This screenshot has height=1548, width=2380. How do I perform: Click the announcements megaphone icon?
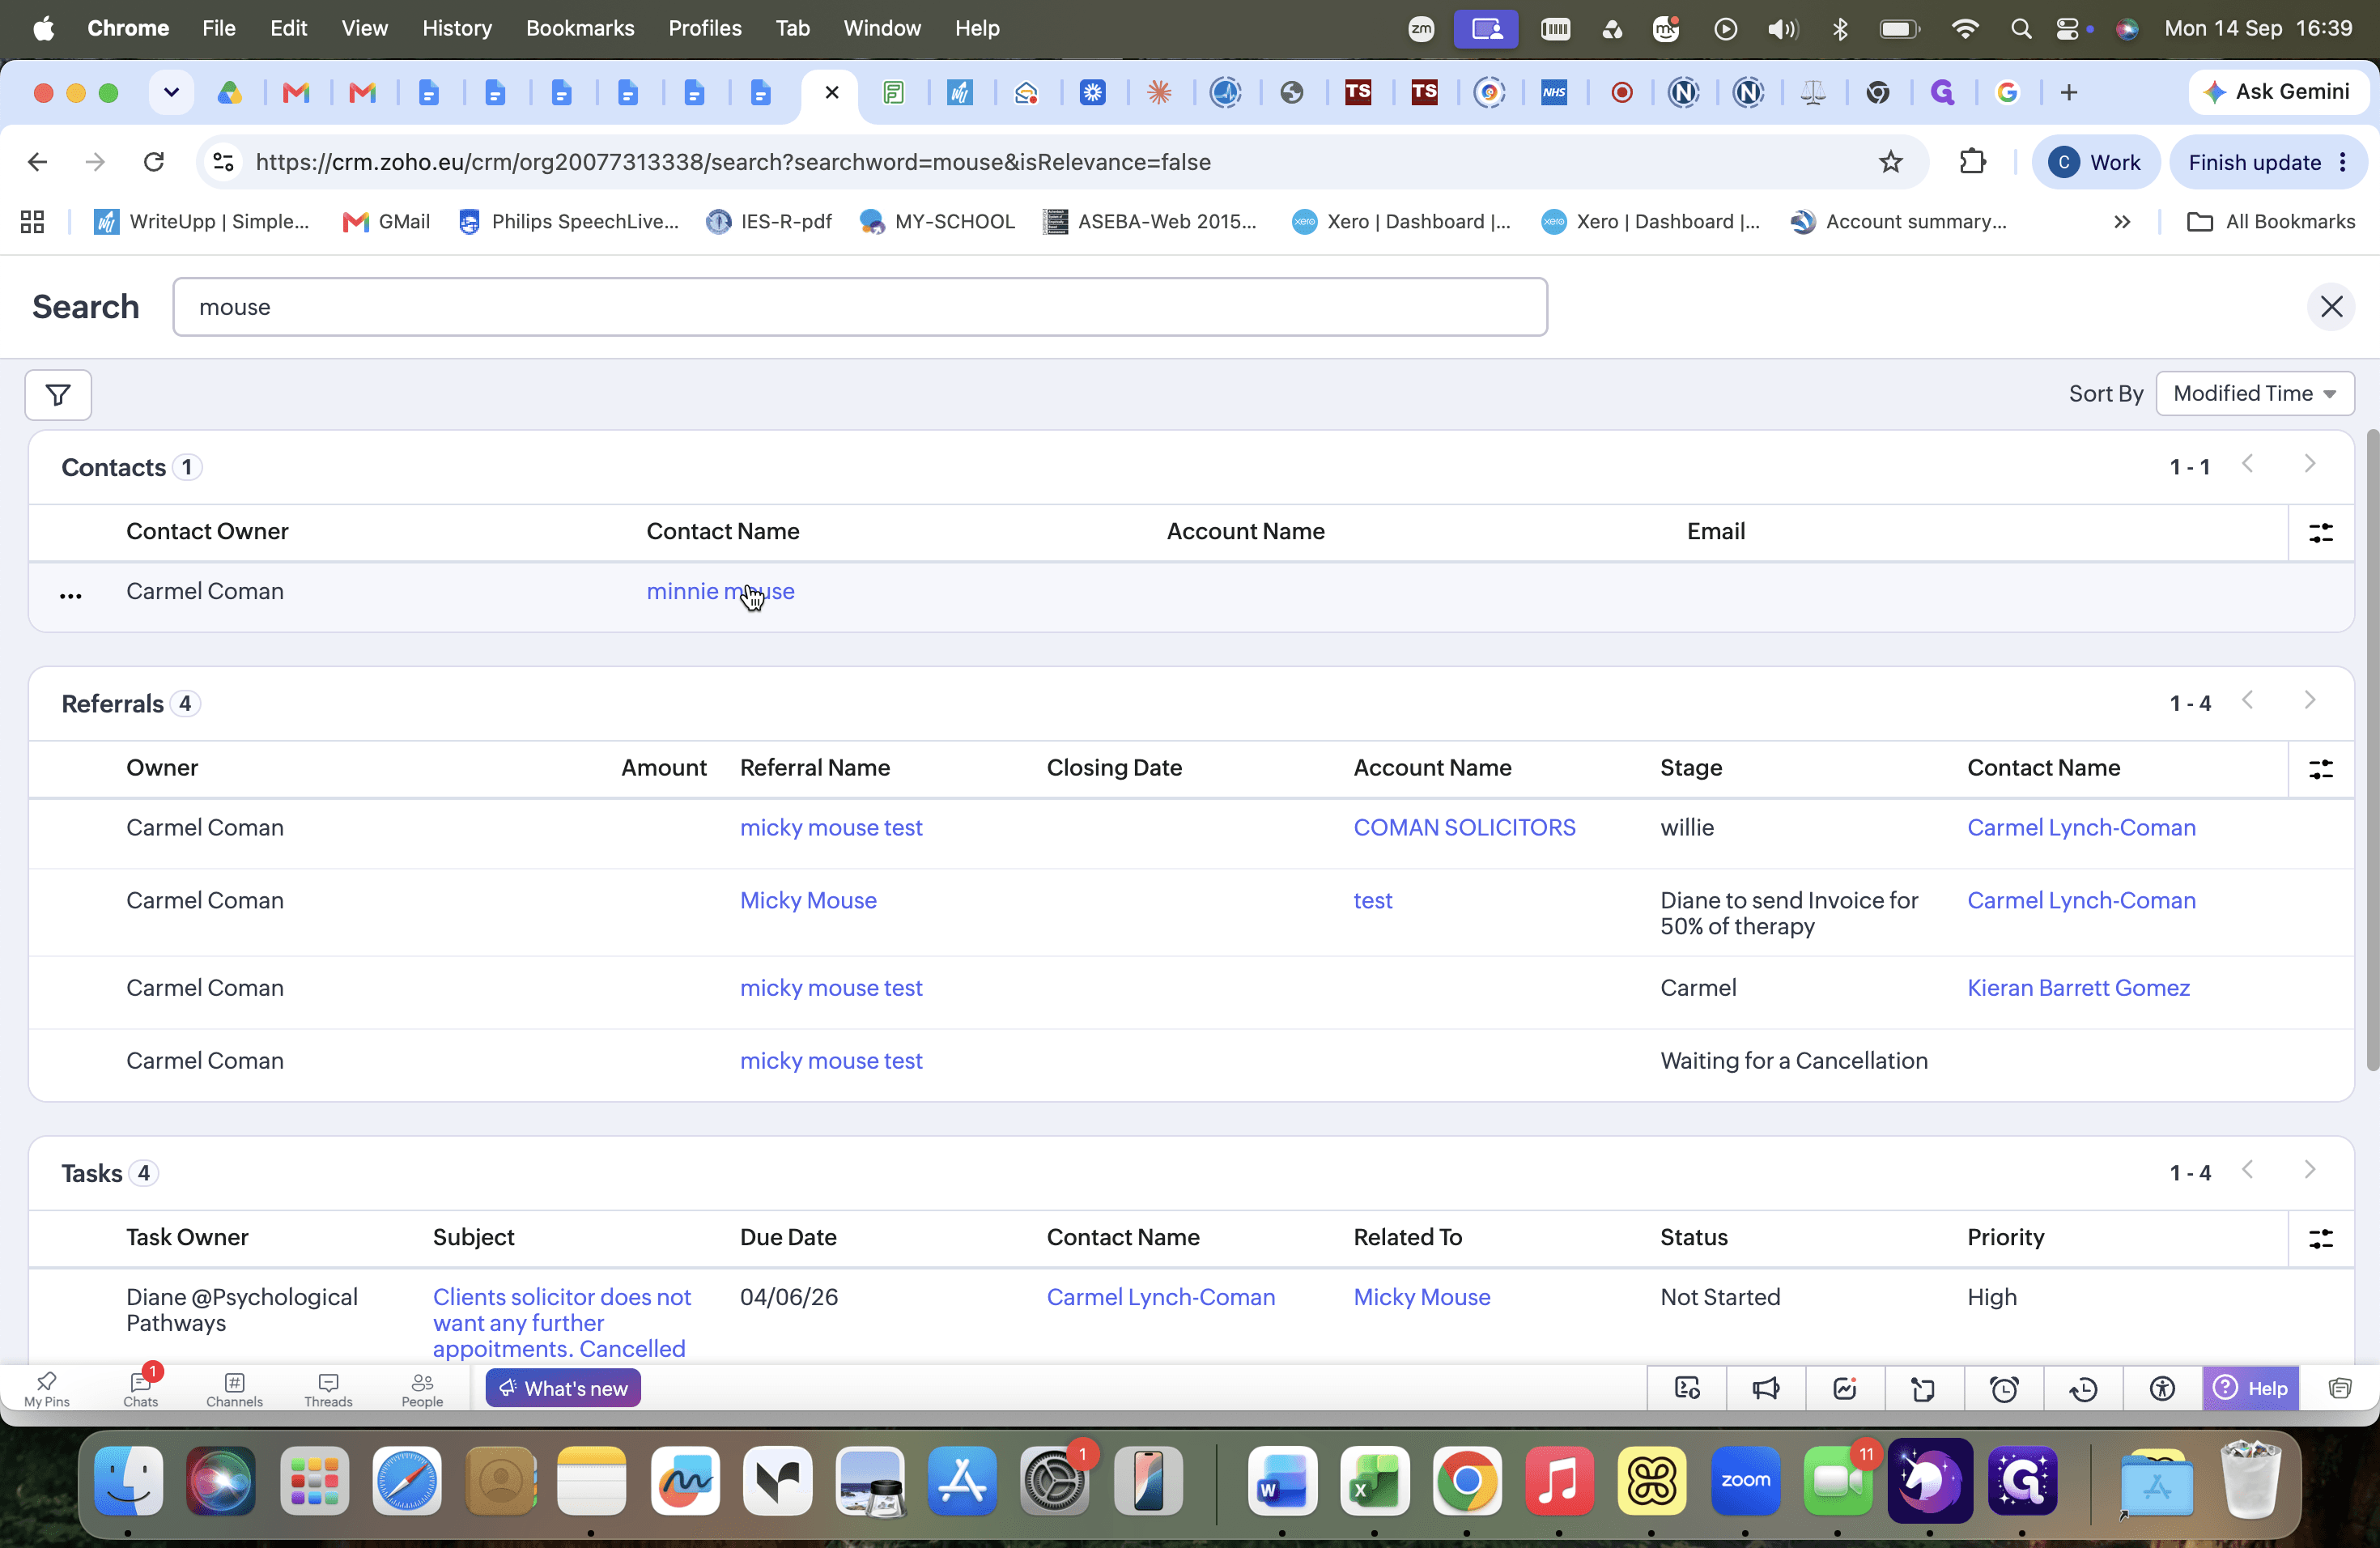point(1766,1388)
